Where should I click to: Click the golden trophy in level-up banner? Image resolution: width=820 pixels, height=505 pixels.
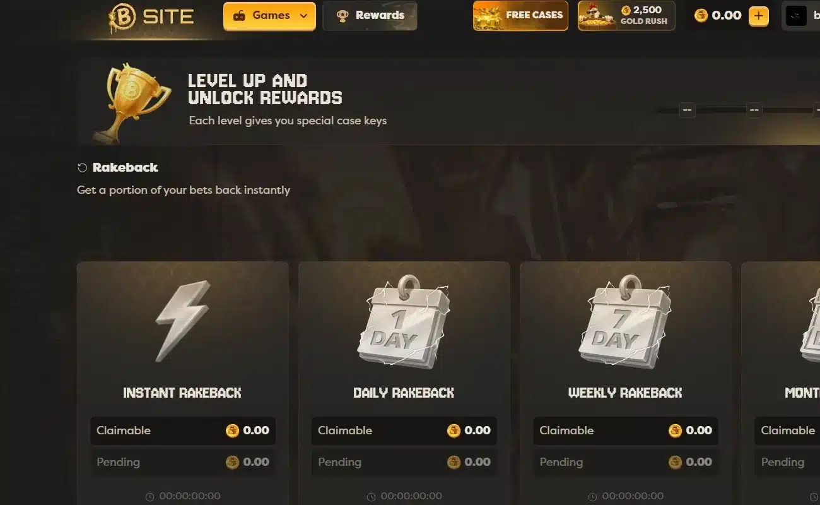pos(131,102)
